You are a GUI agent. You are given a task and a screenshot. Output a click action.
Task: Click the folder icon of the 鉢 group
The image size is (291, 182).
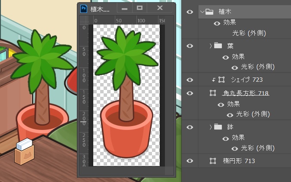218,127
